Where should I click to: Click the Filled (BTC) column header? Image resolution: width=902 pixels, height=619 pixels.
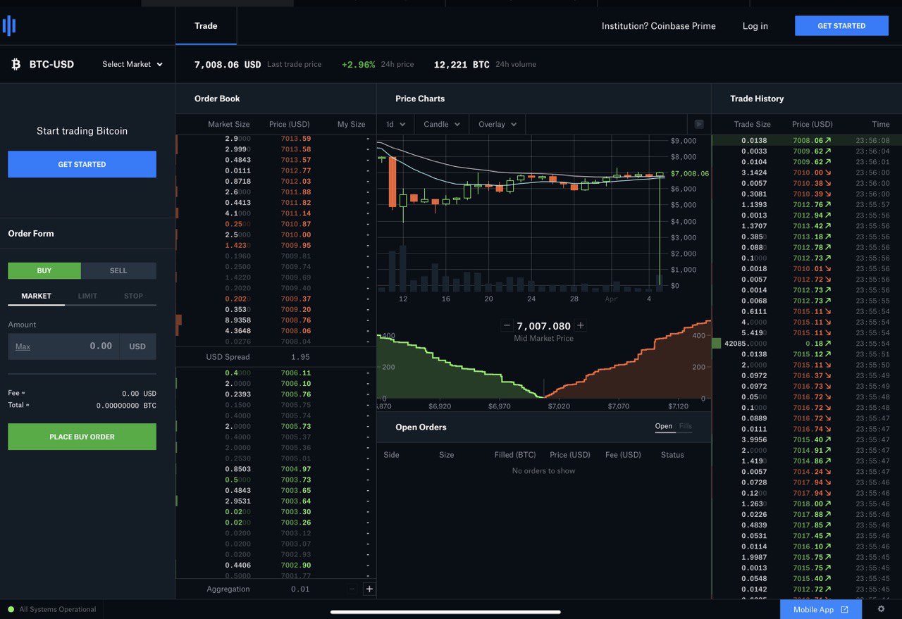pos(515,455)
